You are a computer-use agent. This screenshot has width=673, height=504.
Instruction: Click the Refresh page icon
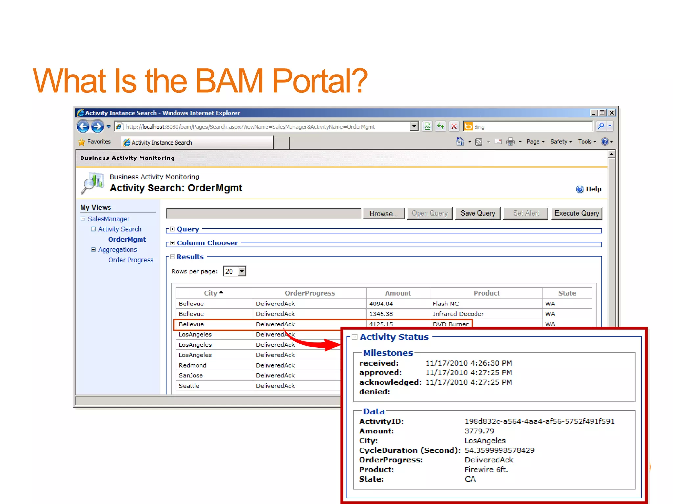coord(441,126)
